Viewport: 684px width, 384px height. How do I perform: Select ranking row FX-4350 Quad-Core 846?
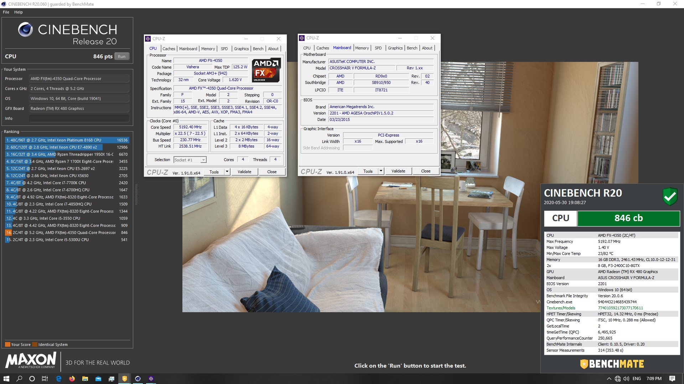(67, 233)
